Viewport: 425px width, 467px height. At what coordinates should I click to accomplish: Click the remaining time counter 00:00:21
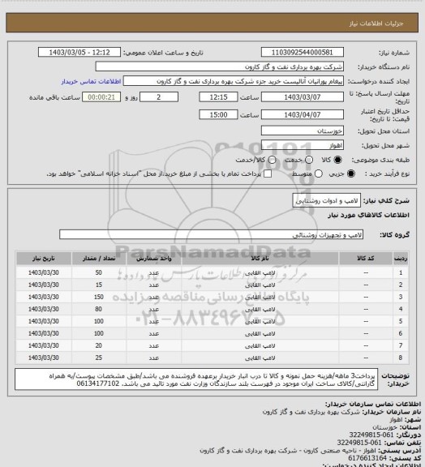tap(101, 97)
